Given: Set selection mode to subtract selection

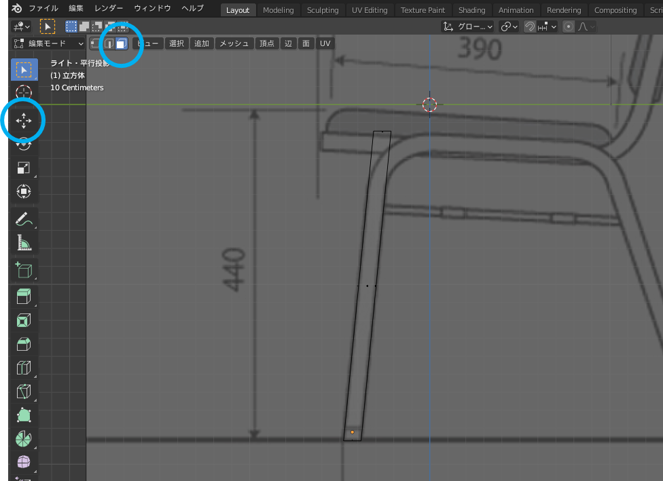Looking at the screenshot, I should tap(97, 27).
